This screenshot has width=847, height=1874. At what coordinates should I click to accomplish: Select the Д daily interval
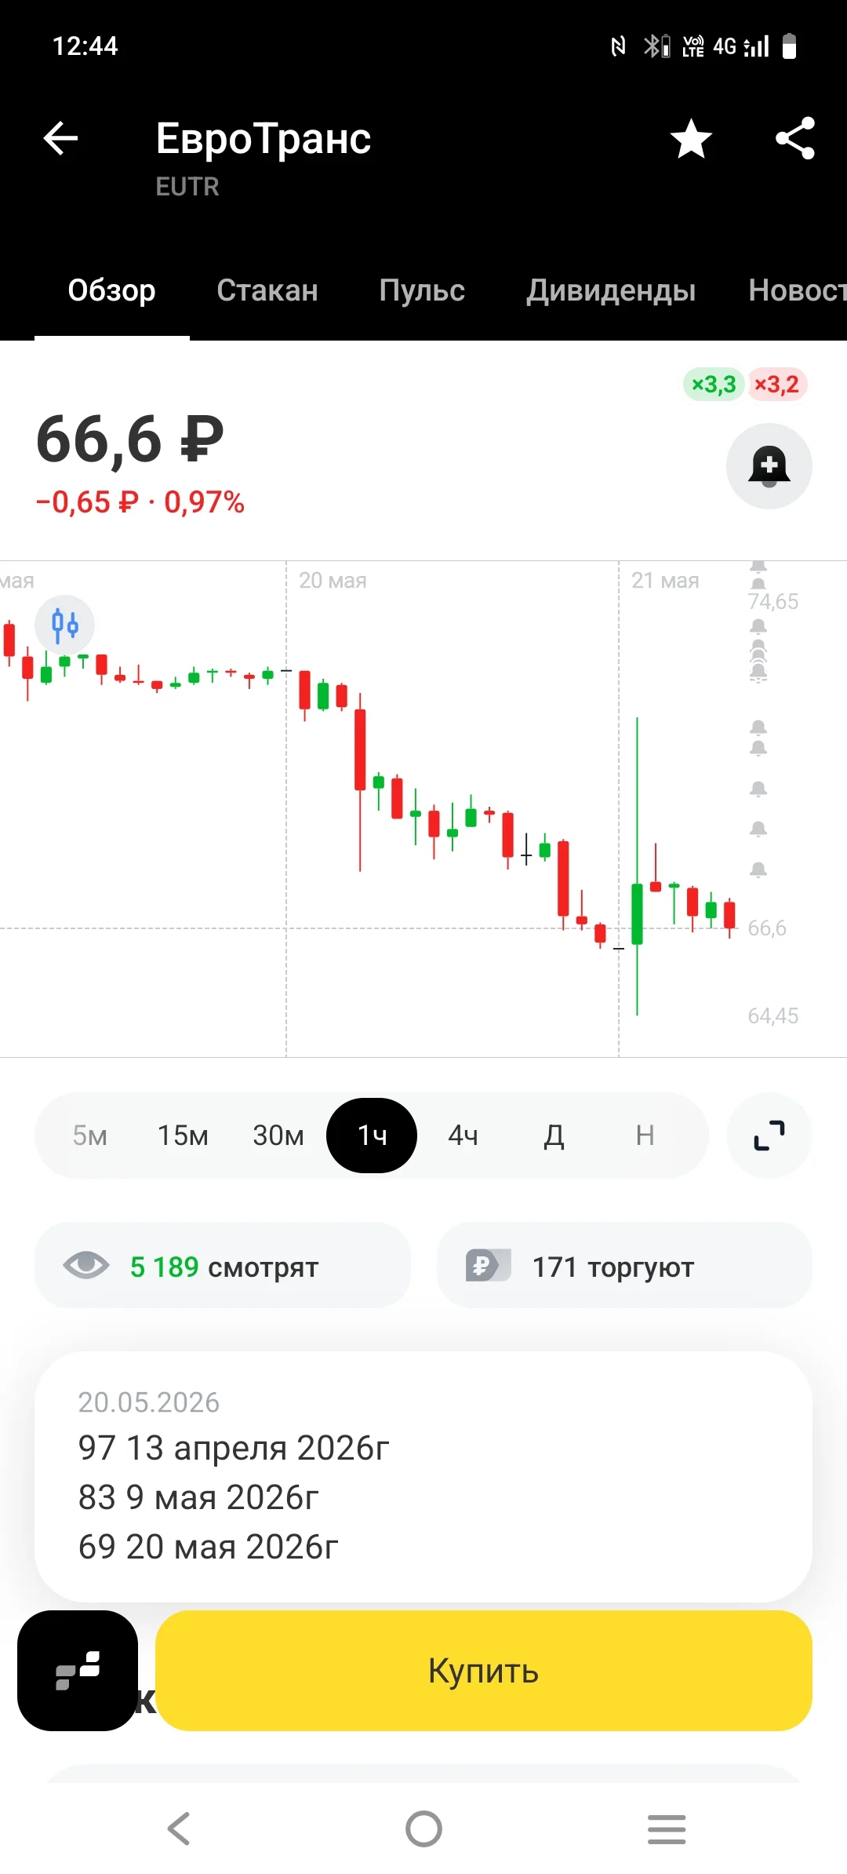click(554, 1136)
